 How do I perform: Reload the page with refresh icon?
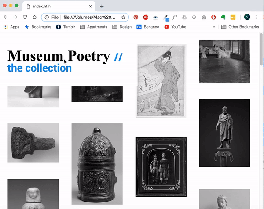click(25, 17)
